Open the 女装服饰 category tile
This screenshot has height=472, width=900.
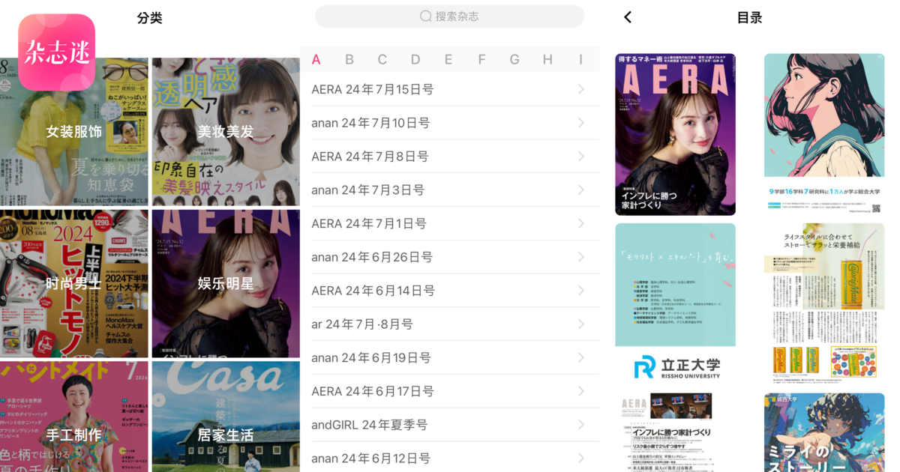coord(74,132)
